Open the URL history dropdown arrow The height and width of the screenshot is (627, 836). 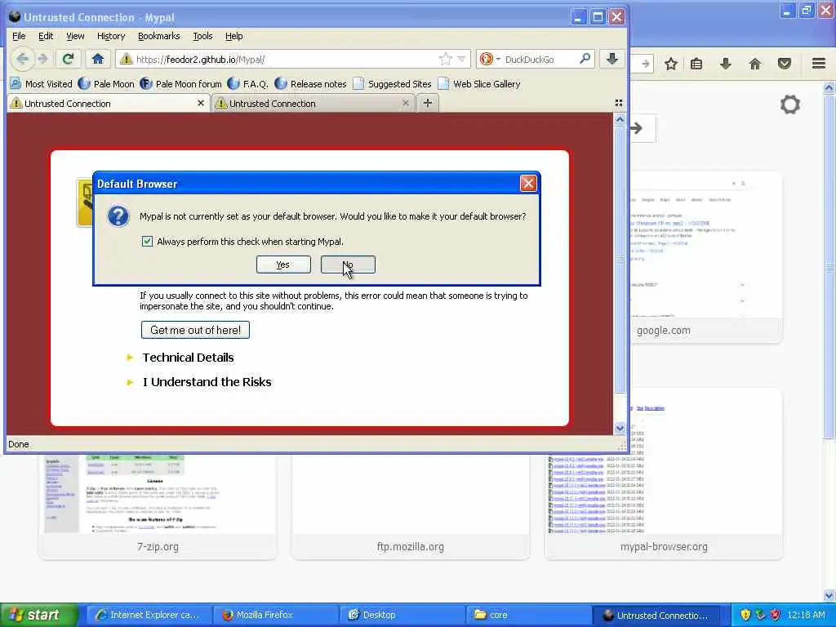tap(462, 59)
